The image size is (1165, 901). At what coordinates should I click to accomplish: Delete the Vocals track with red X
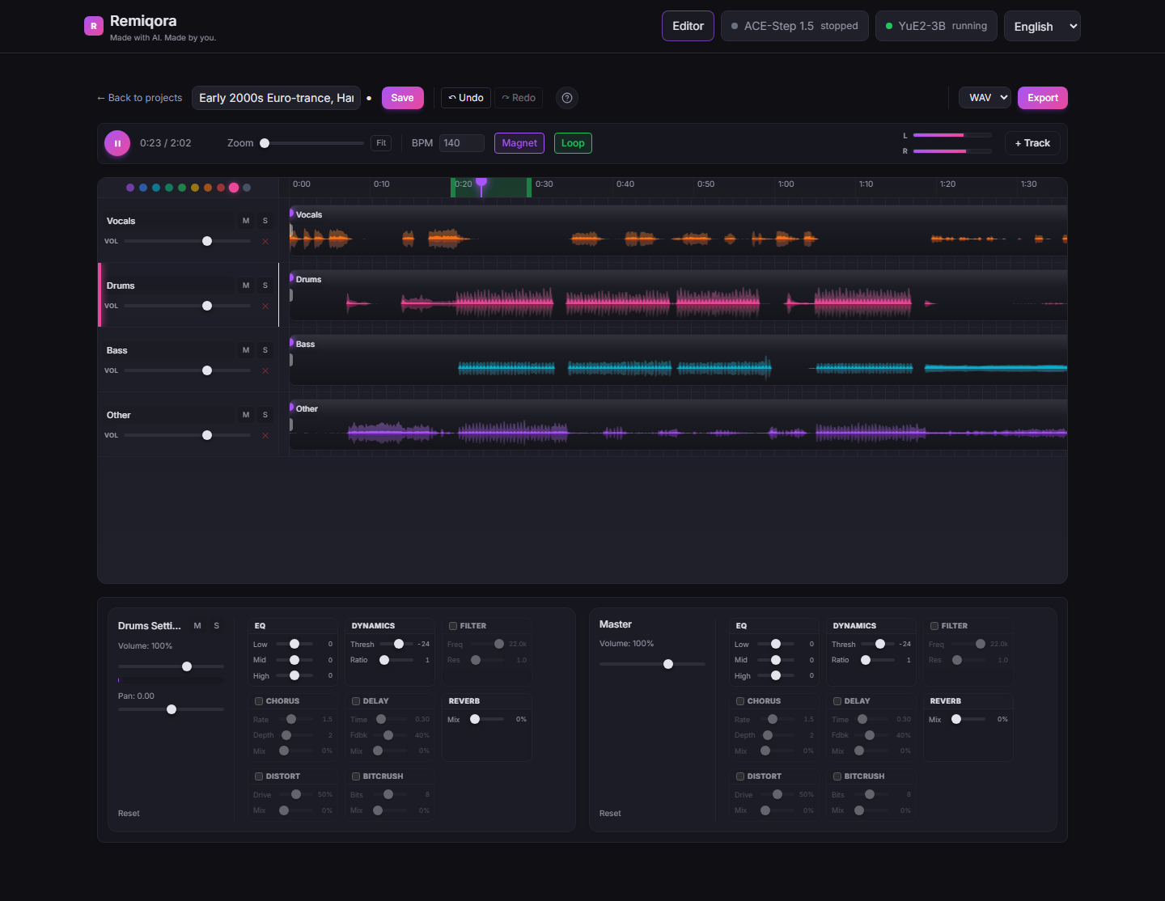265,241
